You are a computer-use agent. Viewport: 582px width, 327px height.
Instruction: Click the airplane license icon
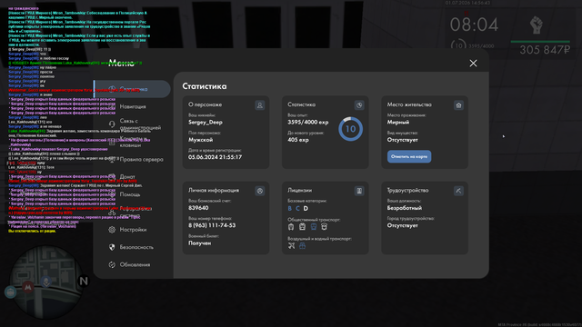tap(291, 245)
